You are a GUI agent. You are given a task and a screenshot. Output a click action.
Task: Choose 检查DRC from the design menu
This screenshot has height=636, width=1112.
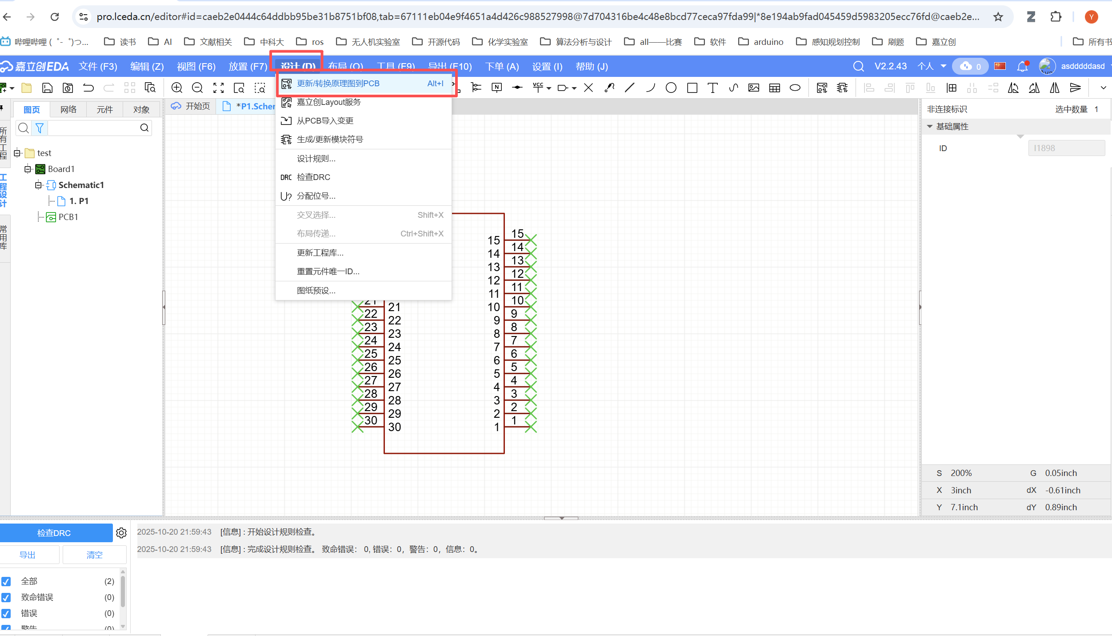(x=313, y=177)
